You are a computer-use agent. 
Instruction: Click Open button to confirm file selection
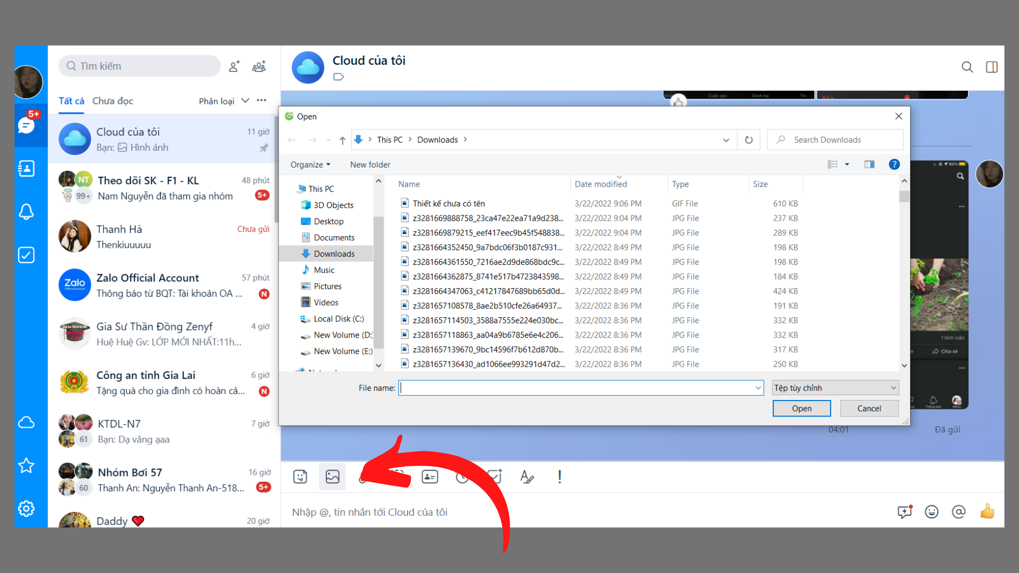pos(801,408)
